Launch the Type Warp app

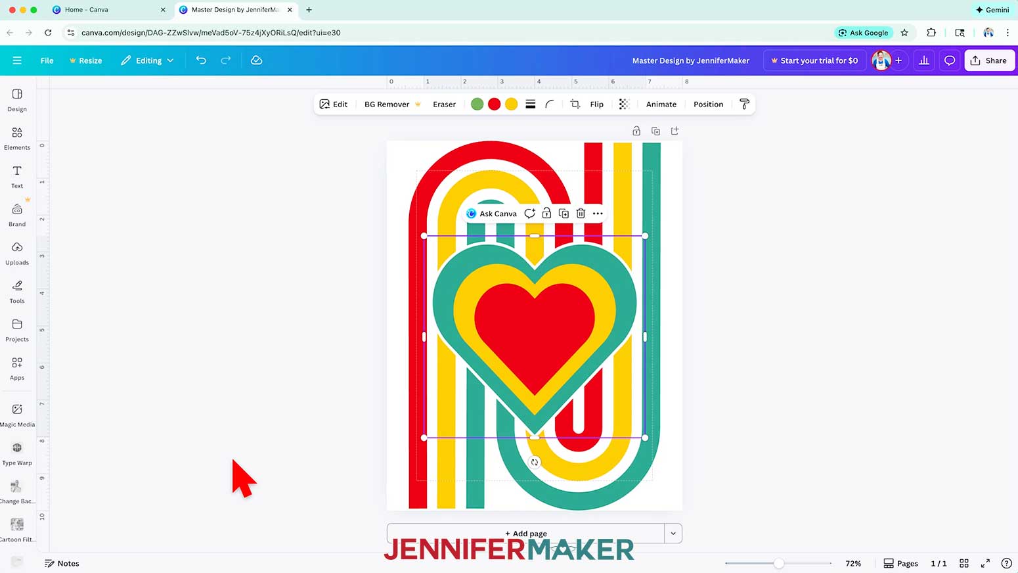pos(17,454)
